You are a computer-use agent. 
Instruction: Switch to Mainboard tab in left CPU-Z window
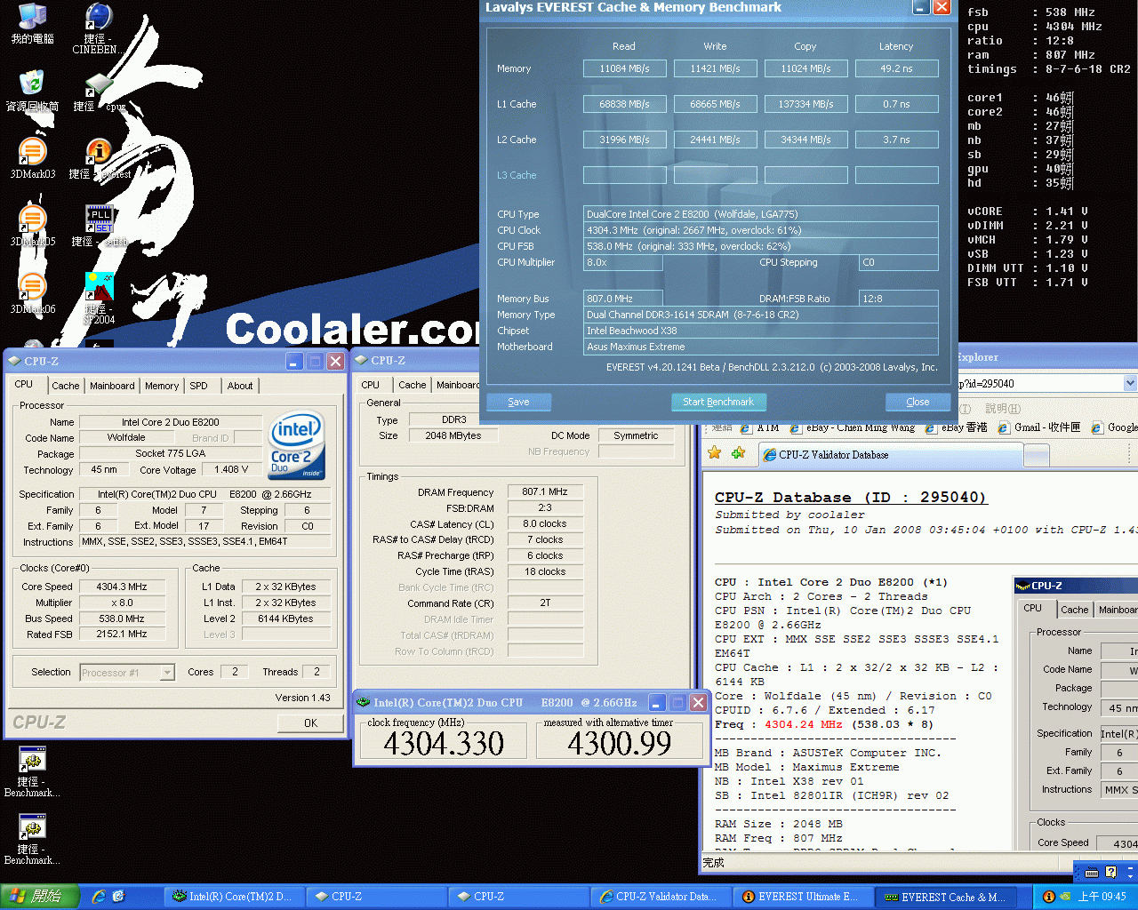click(112, 386)
